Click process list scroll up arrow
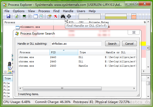Screen dimensions: 153x107 [x=148, y=22]
